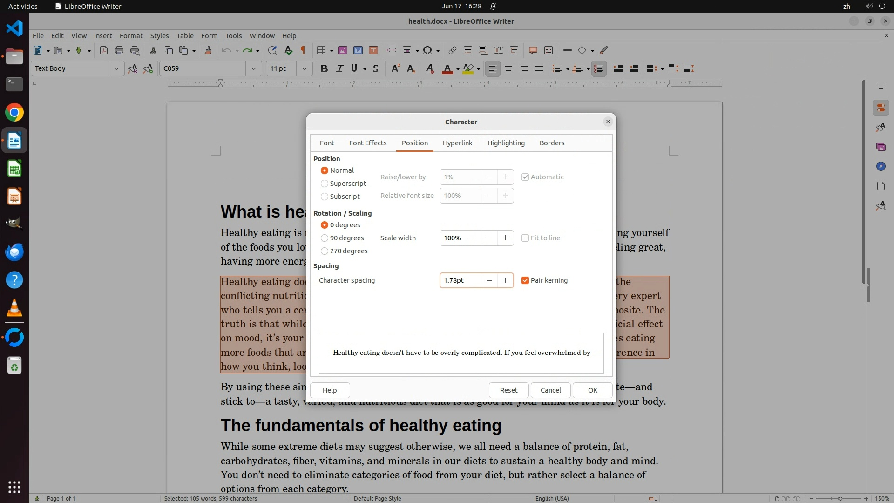Expand the Text Body paragraph style dropdown
894x503 pixels.
[x=116, y=68]
